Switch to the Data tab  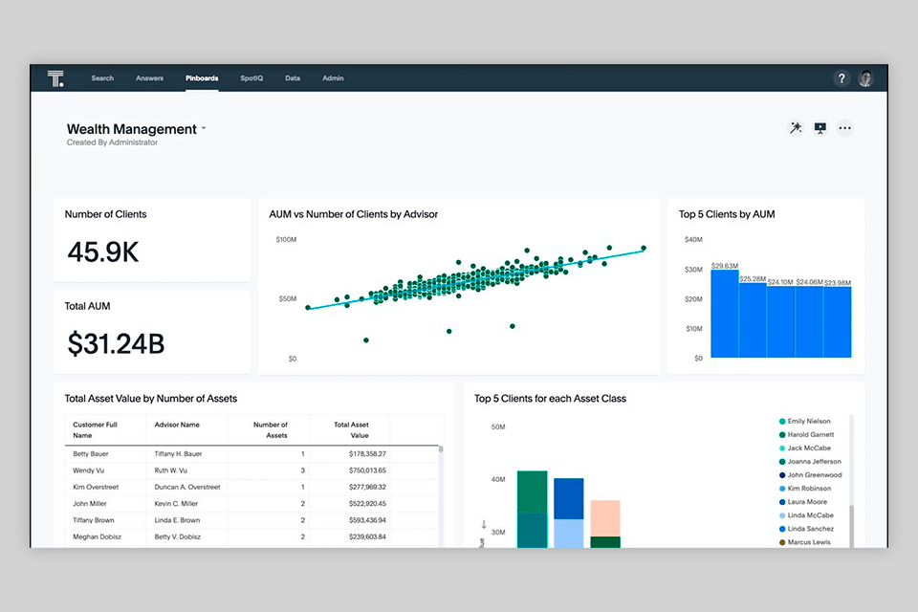[293, 77]
